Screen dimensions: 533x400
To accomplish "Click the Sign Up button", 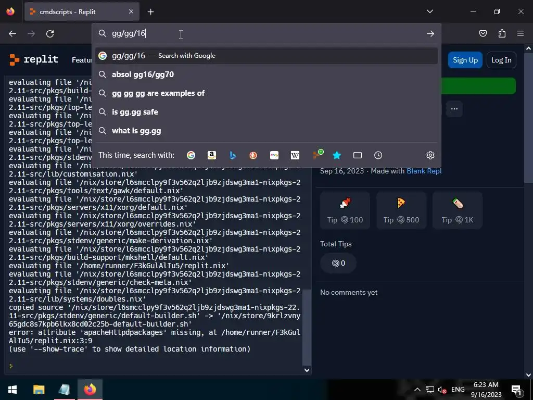I will (465, 60).
